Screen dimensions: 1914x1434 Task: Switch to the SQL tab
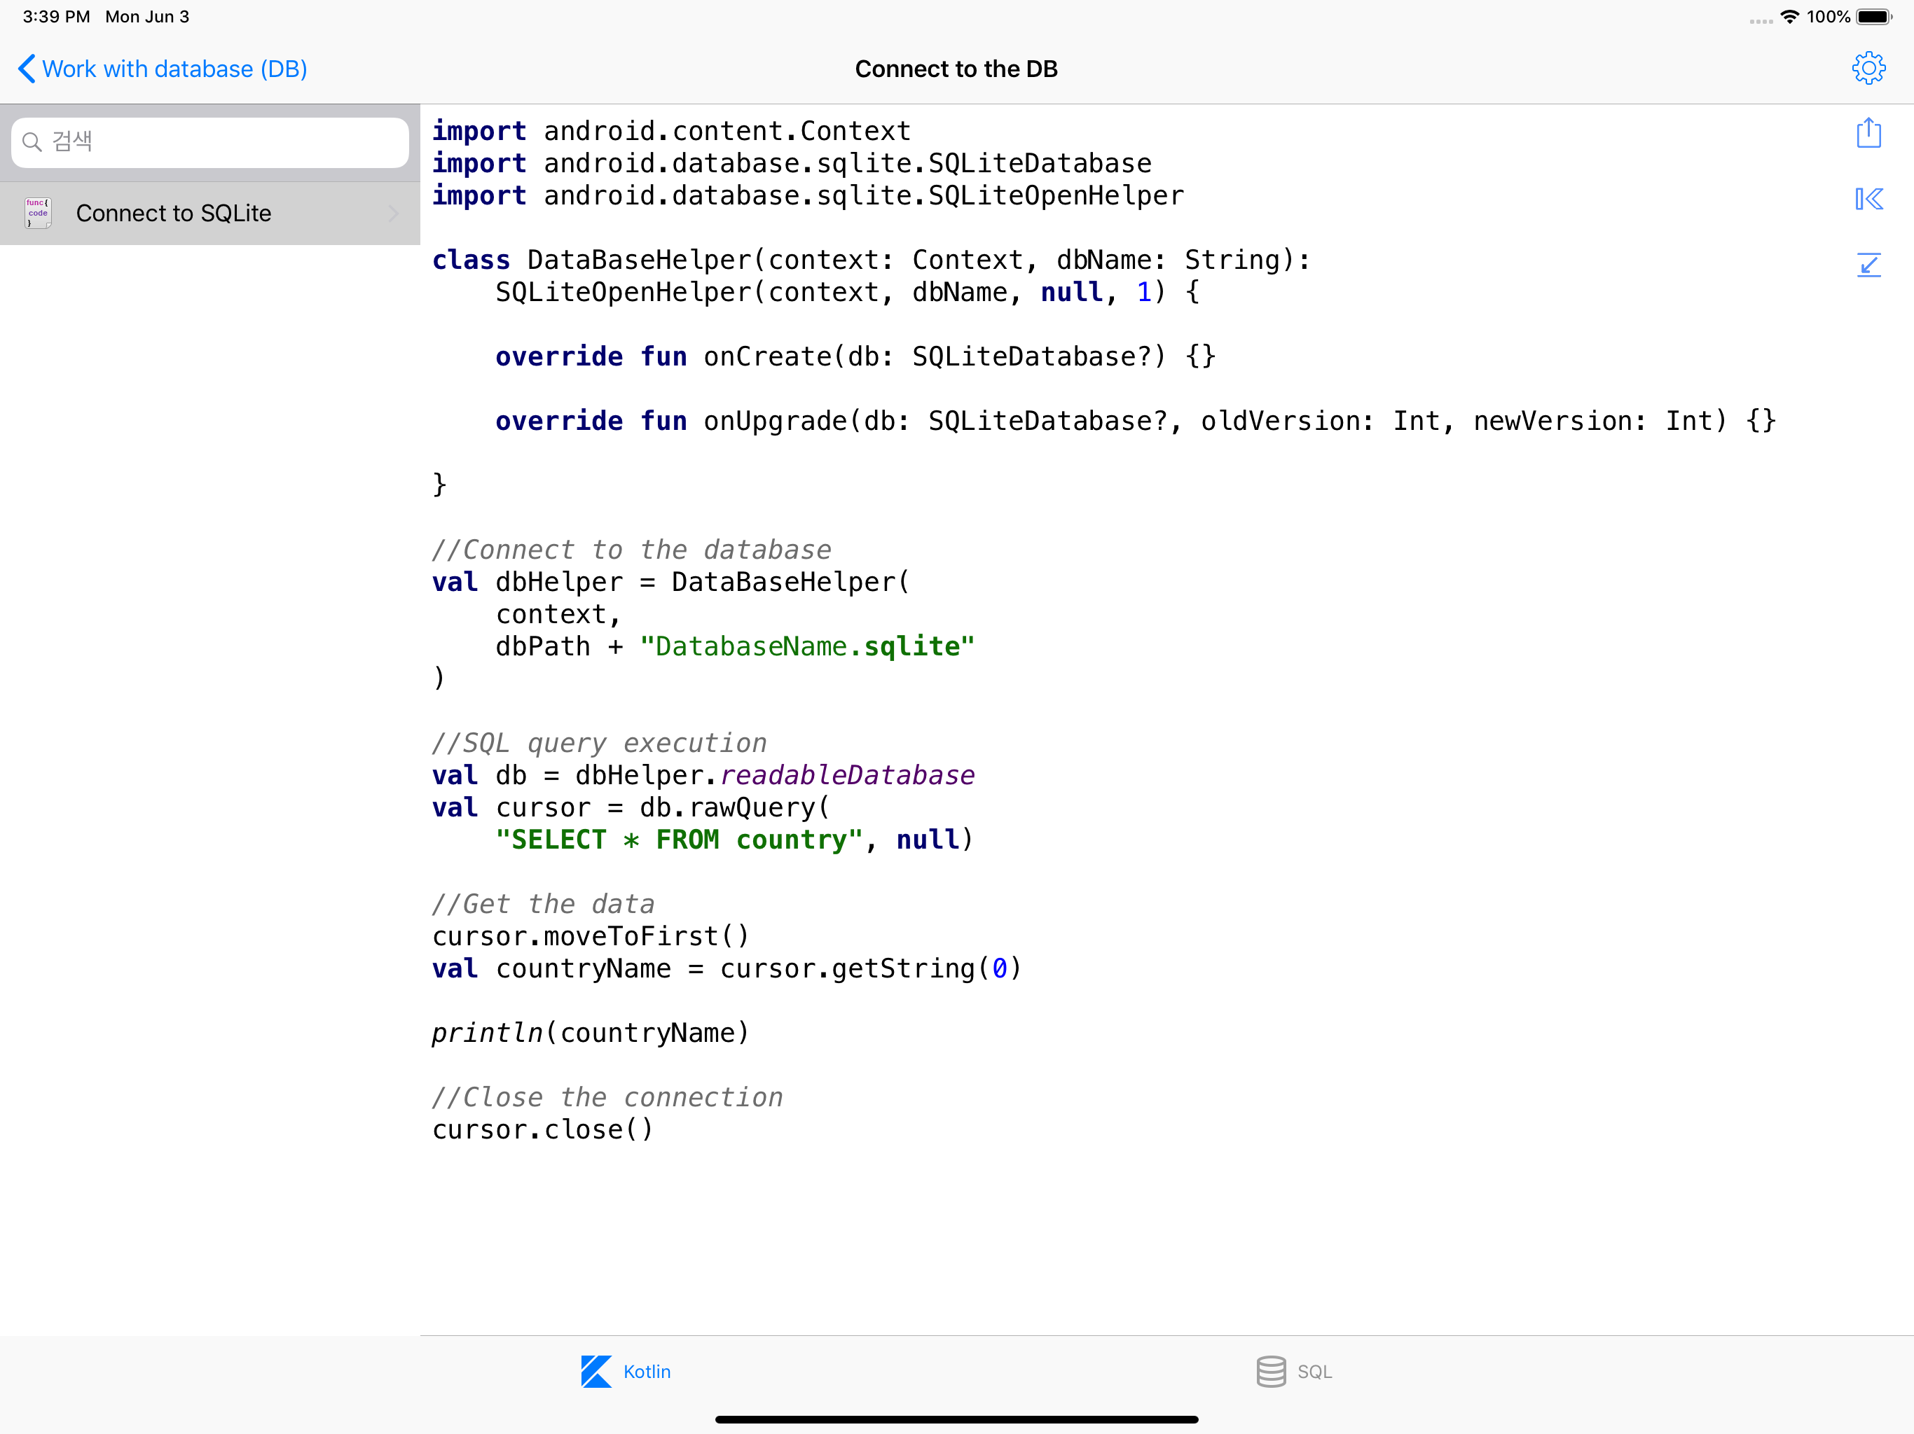[x=1314, y=1371]
